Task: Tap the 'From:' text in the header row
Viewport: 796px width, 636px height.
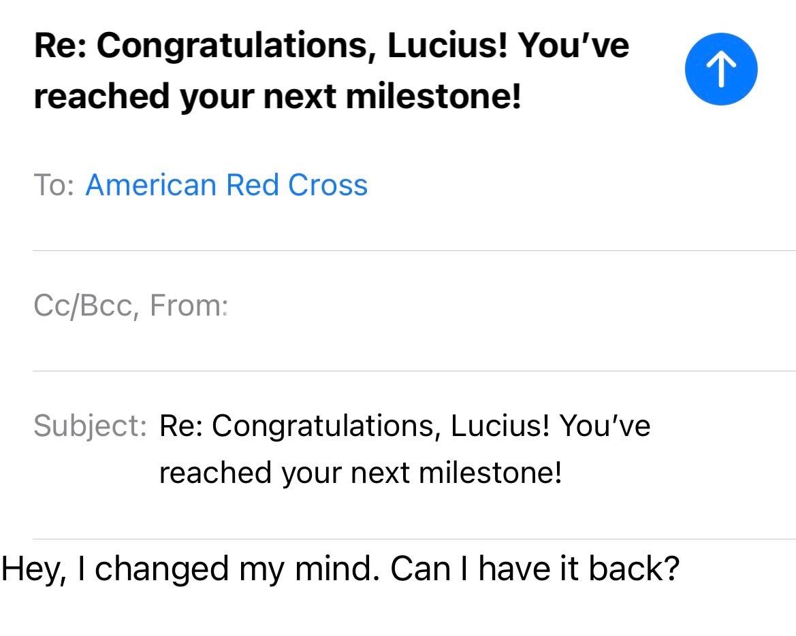Action: pos(189,306)
